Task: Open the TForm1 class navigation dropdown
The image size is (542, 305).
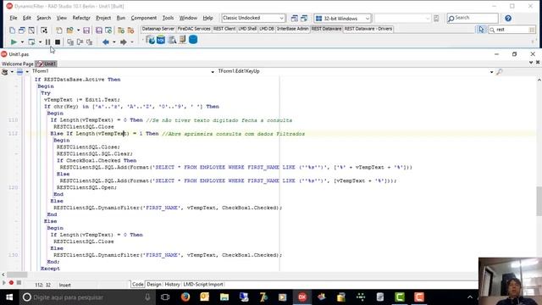Action: [213, 71]
